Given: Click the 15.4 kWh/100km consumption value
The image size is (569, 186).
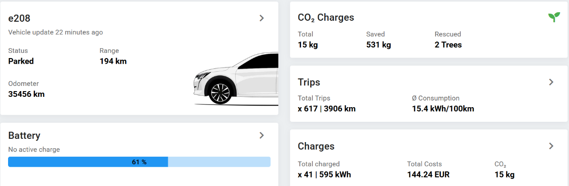Looking at the screenshot, I should [443, 109].
